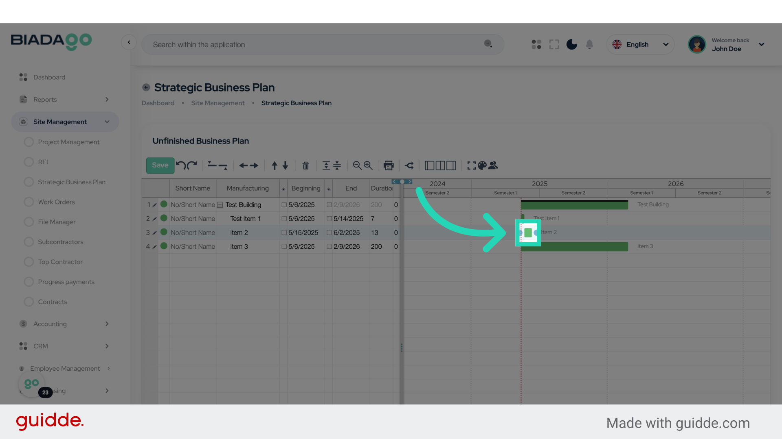Open Subcontractors menu item
The image size is (782, 439).
pyautogui.click(x=60, y=242)
